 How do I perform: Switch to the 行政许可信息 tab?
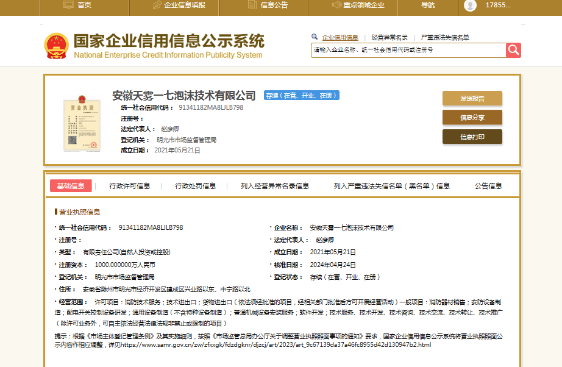(130, 186)
